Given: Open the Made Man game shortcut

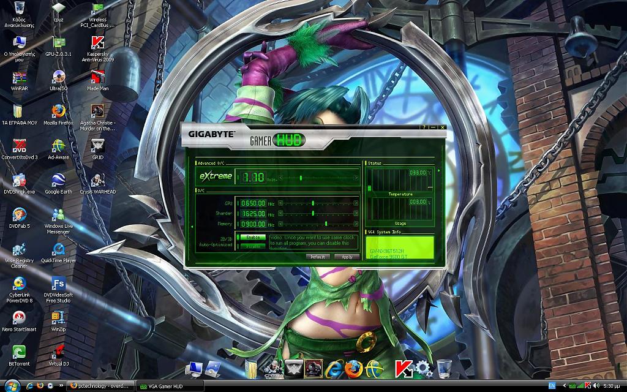Looking at the screenshot, I should (97, 81).
